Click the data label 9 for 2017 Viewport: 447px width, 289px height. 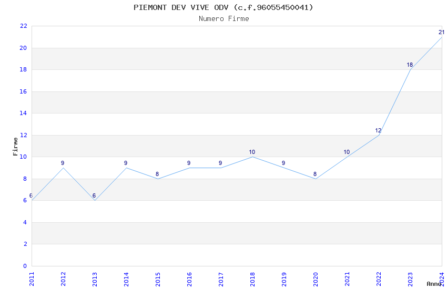point(220,163)
